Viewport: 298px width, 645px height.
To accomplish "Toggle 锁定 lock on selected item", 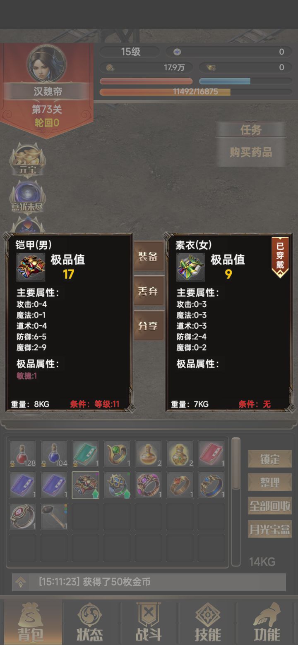I will point(270,459).
